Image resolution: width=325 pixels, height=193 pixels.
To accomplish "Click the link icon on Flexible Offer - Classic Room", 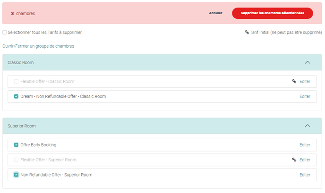I will 294,82.
